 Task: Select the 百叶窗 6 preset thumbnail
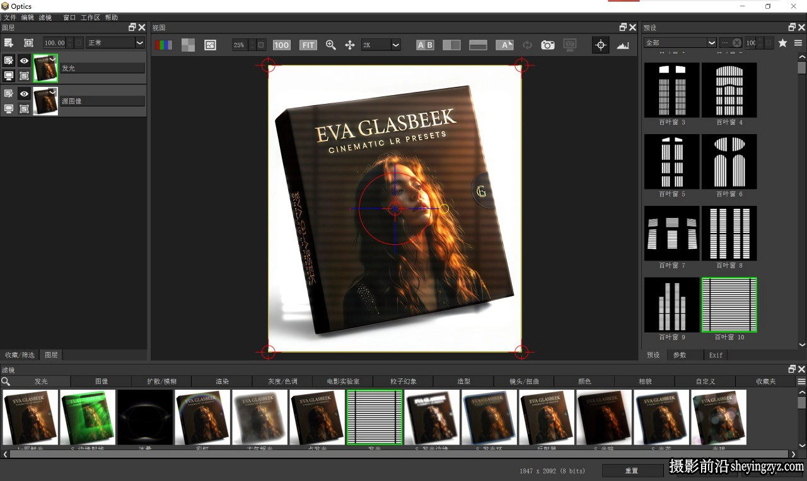(x=729, y=162)
